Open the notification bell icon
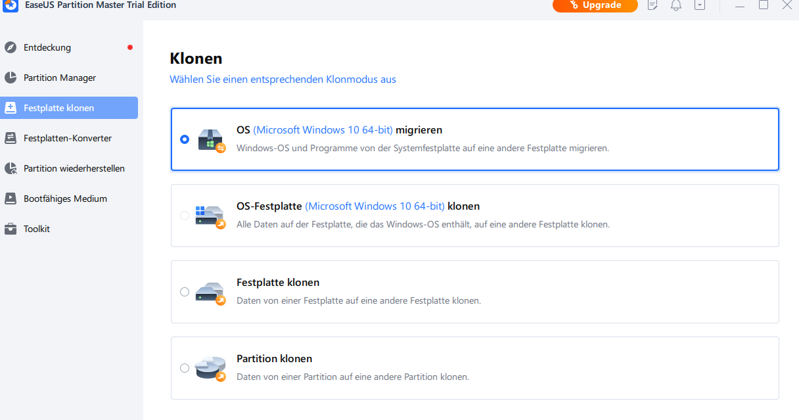Screen dimensions: 799x420 [x=676, y=5]
